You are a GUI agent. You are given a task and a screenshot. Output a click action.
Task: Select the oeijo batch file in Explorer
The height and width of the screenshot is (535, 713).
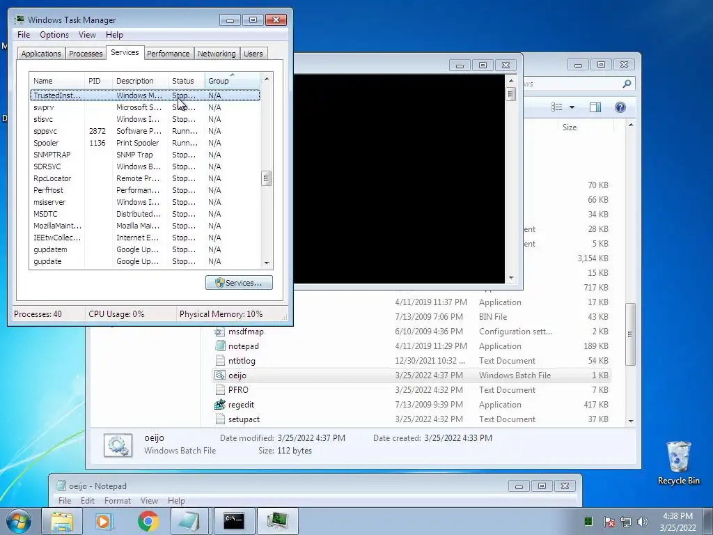click(411, 375)
